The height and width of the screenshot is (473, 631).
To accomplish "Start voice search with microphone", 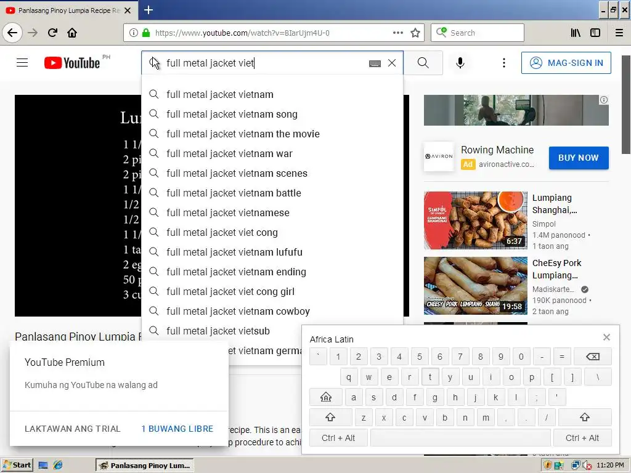I will (460, 63).
